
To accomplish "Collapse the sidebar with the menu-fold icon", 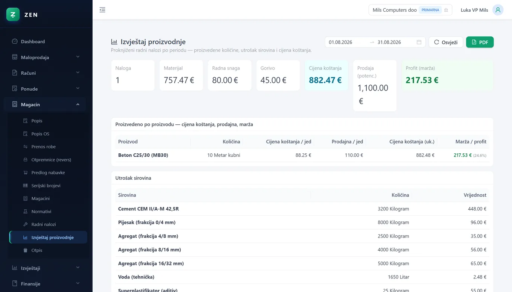I will click(x=102, y=10).
